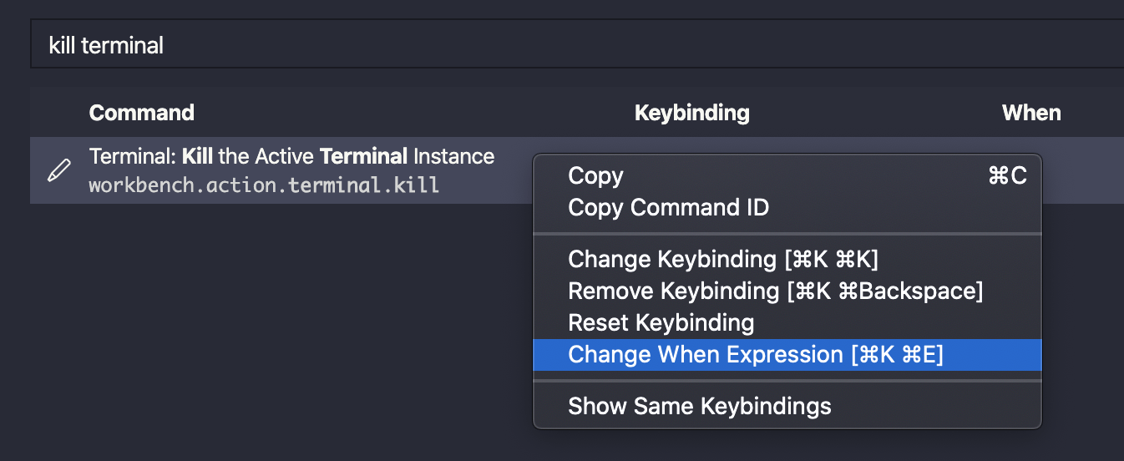Click the workbench.action.terminal.kill command ID text
The height and width of the screenshot is (461, 1124).
[264, 185]
